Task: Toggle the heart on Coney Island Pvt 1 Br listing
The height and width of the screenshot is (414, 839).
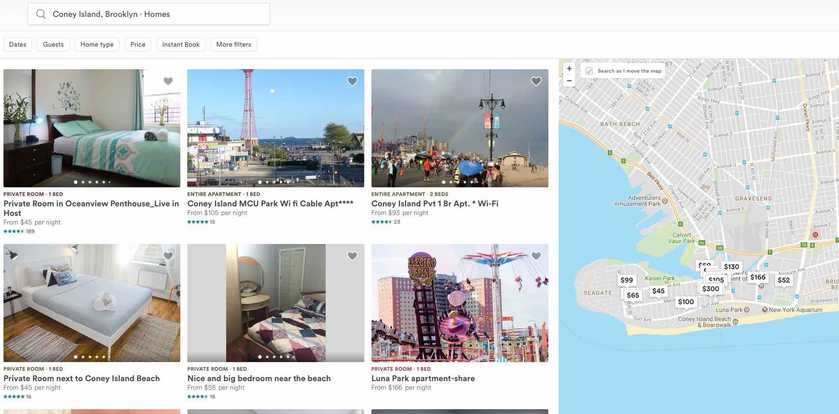Action: point(537,81)
